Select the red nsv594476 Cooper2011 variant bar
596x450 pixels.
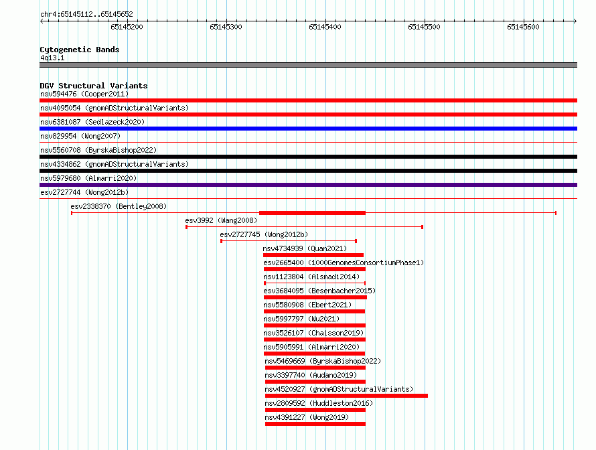[308, 100]
